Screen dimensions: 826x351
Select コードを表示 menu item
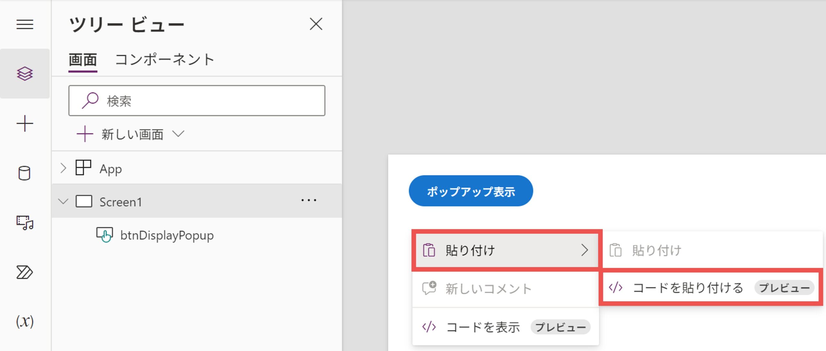505,327
